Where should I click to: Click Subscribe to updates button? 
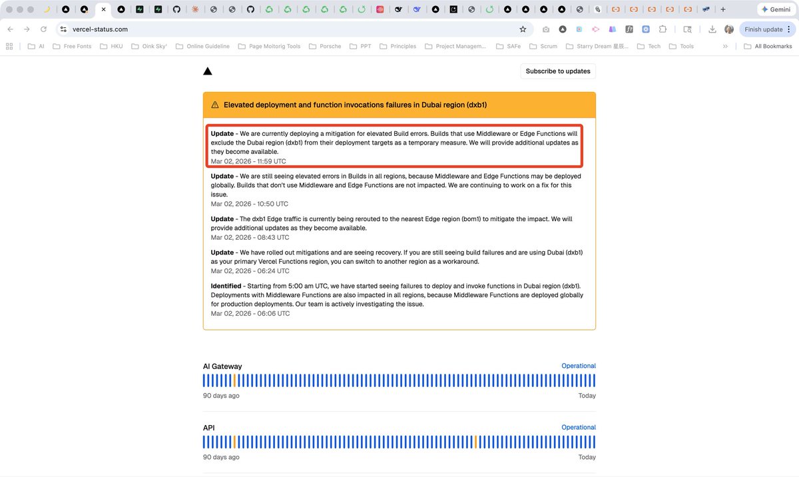[x=558, y=71]
